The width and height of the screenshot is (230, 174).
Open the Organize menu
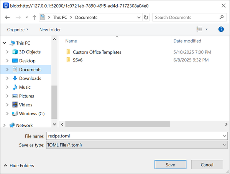pyautogui.click(x=18, y=30)
